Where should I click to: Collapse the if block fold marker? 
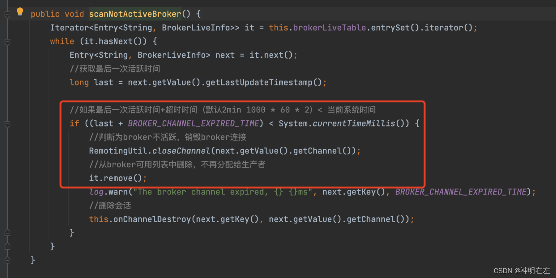[x=7, y=124]
